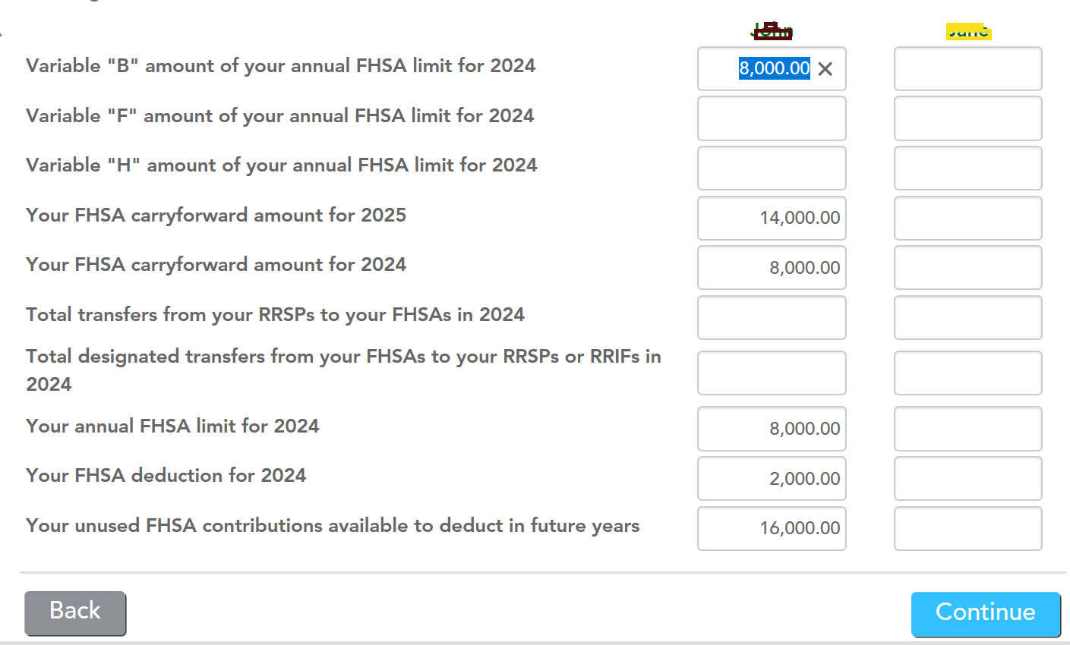The image size is (1070, 645).
Task: Click second column's RRSP-to-FHSA transfers field
Action: point(967,318)
